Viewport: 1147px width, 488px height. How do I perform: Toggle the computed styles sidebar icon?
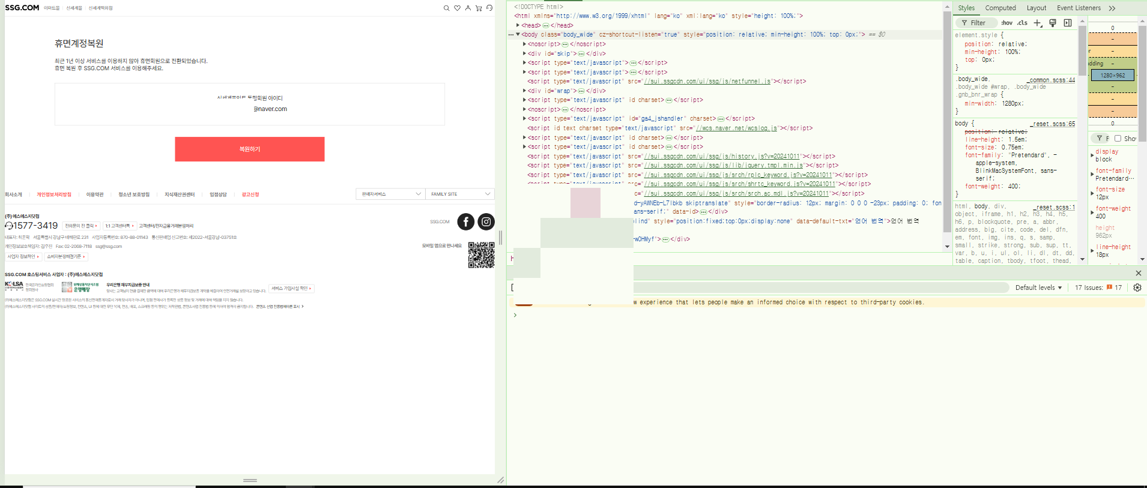tap(1068, 23)
